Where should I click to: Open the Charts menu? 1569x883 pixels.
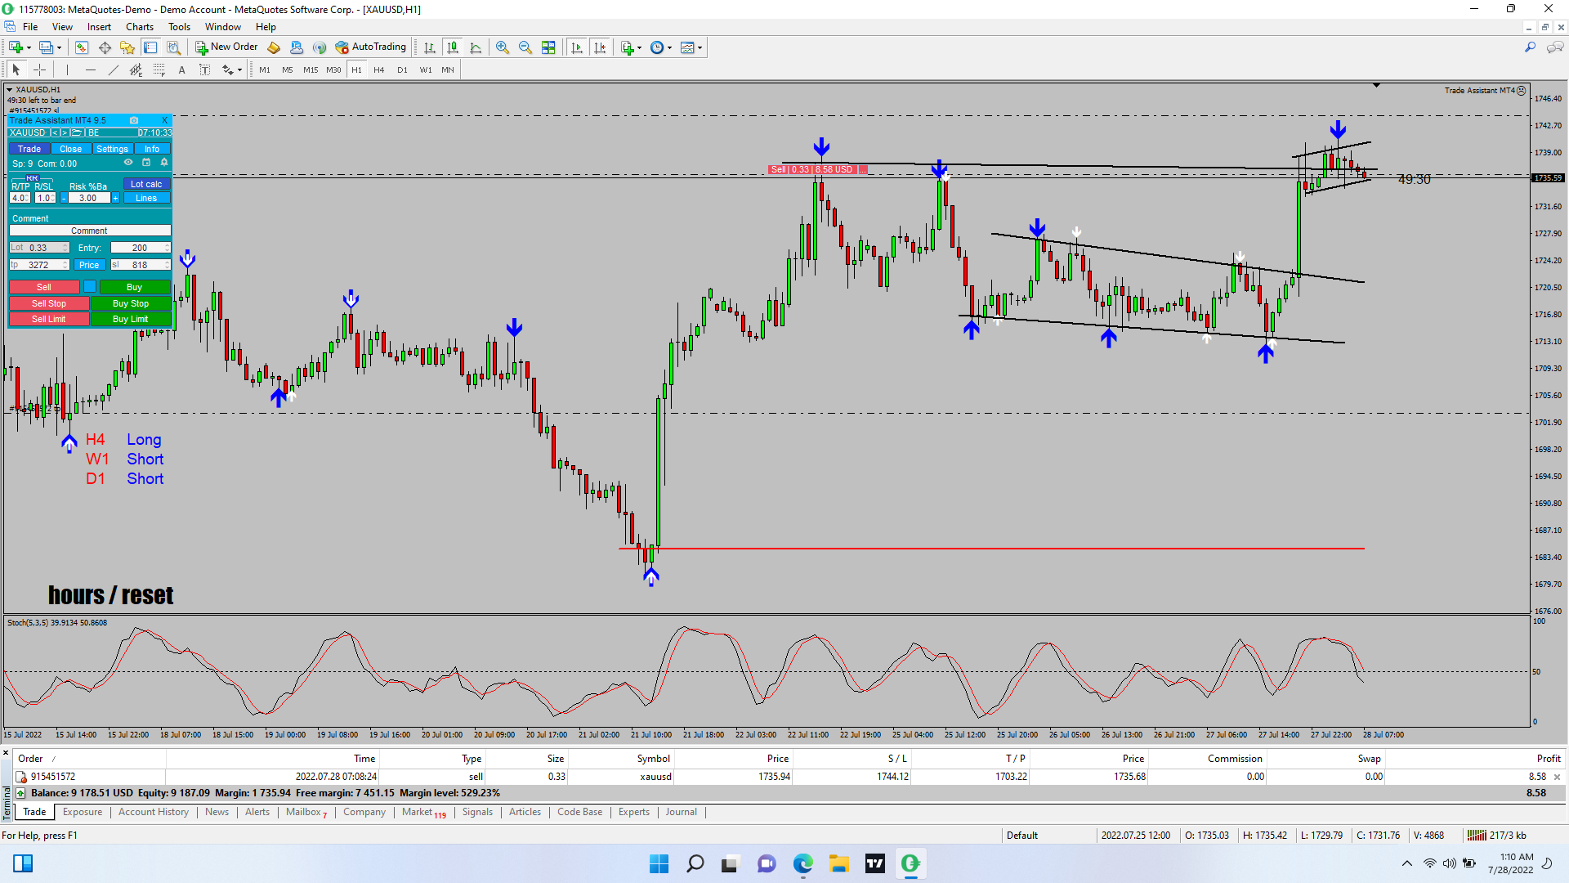tap(139, 27)
